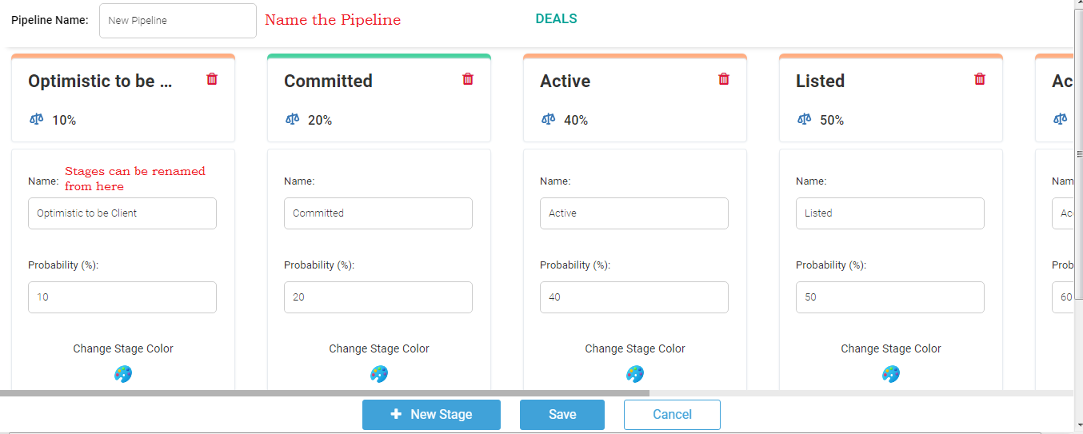Save the pipeline
Screen dimensions: 1083x434
tap(562, 415)
